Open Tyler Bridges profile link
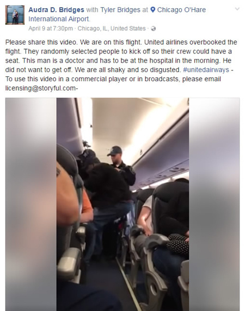245x311 pixels. (x=120, y=10)
